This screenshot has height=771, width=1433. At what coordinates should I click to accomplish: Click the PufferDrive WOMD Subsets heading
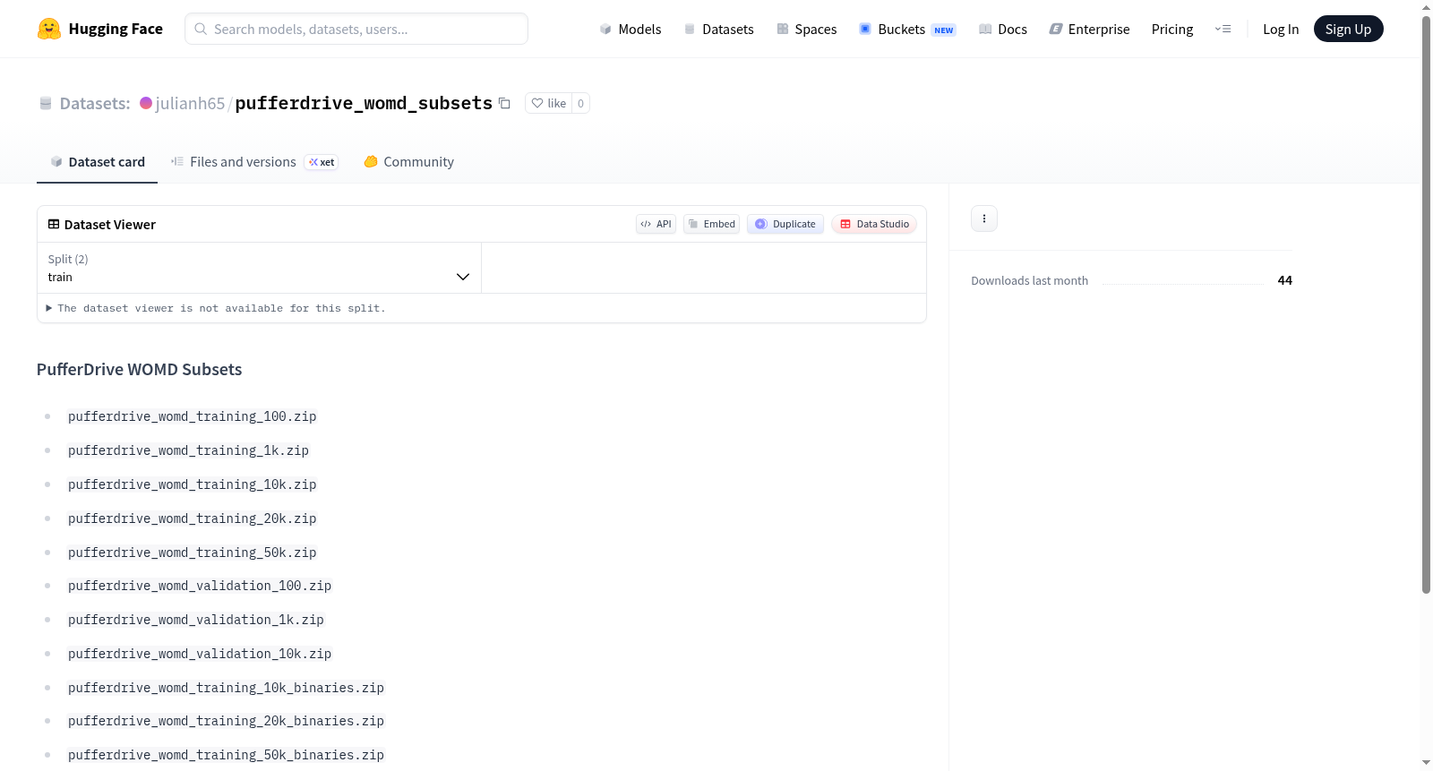(x=139, y=370)
